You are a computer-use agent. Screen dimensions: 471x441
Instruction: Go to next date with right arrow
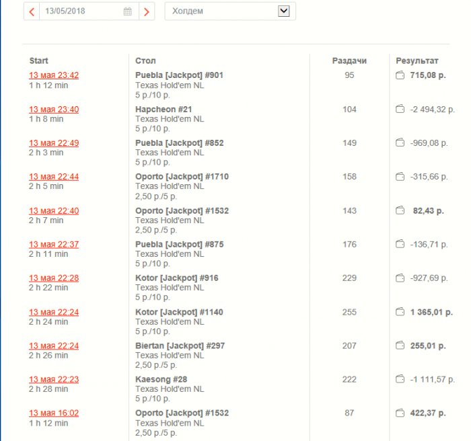click(x=147, y=11)
